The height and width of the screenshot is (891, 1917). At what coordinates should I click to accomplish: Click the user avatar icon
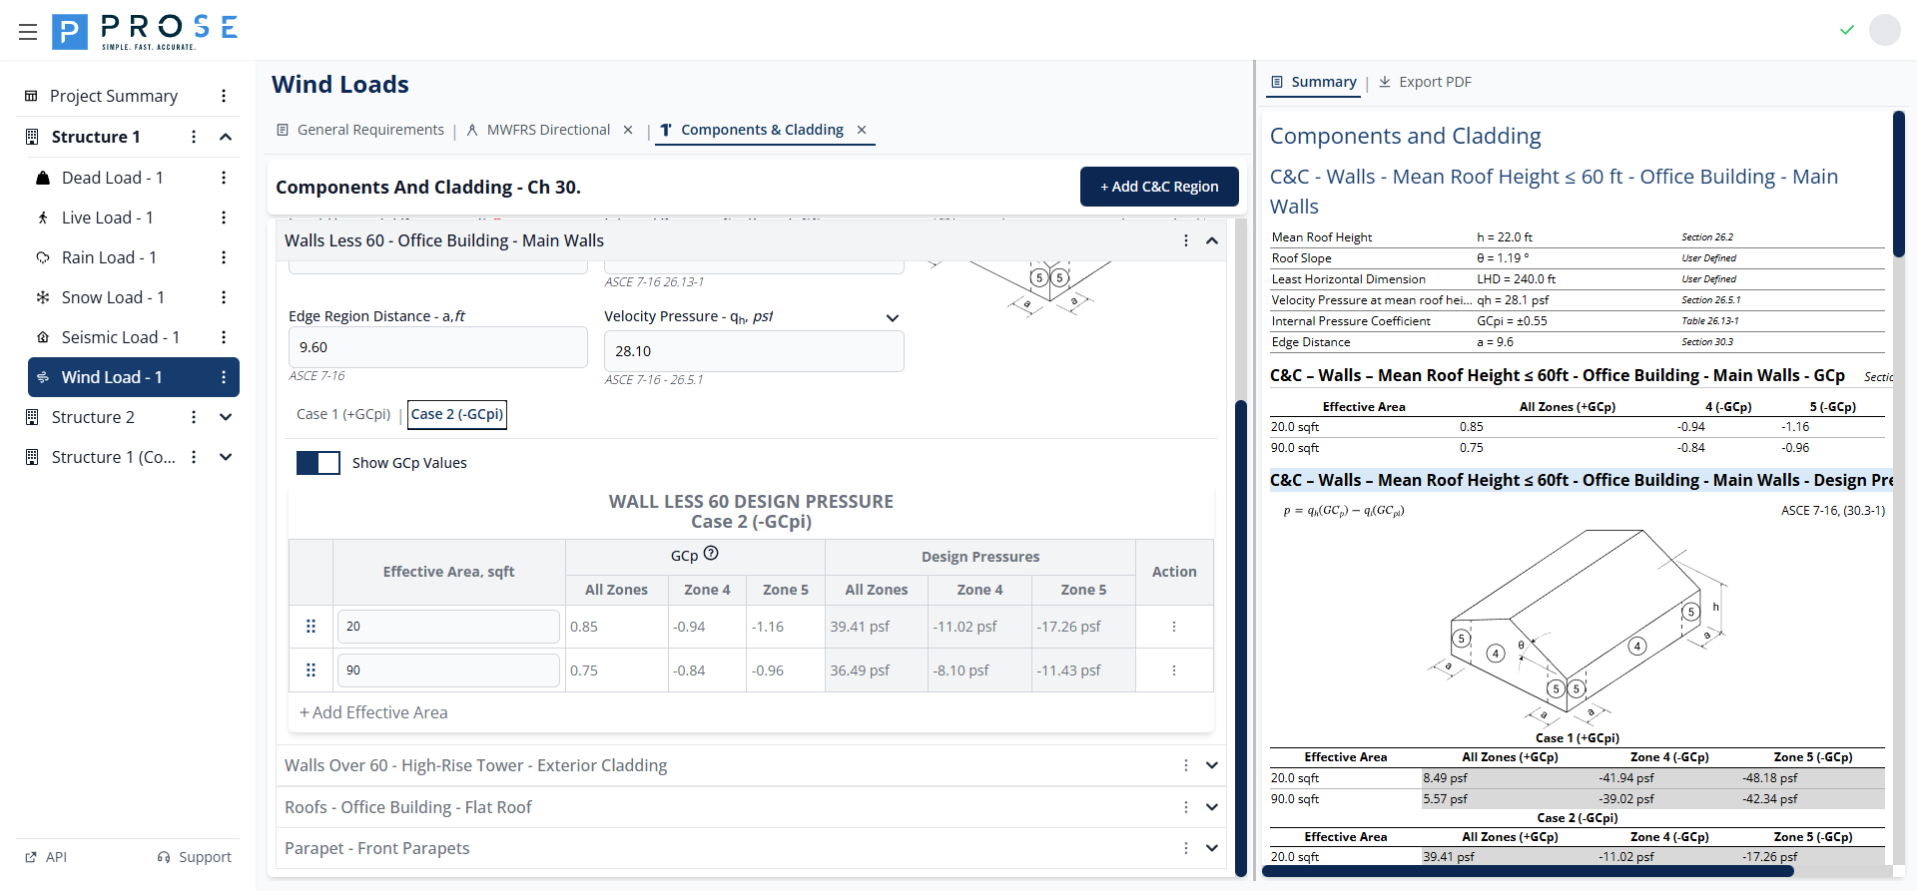(1884, 30)
